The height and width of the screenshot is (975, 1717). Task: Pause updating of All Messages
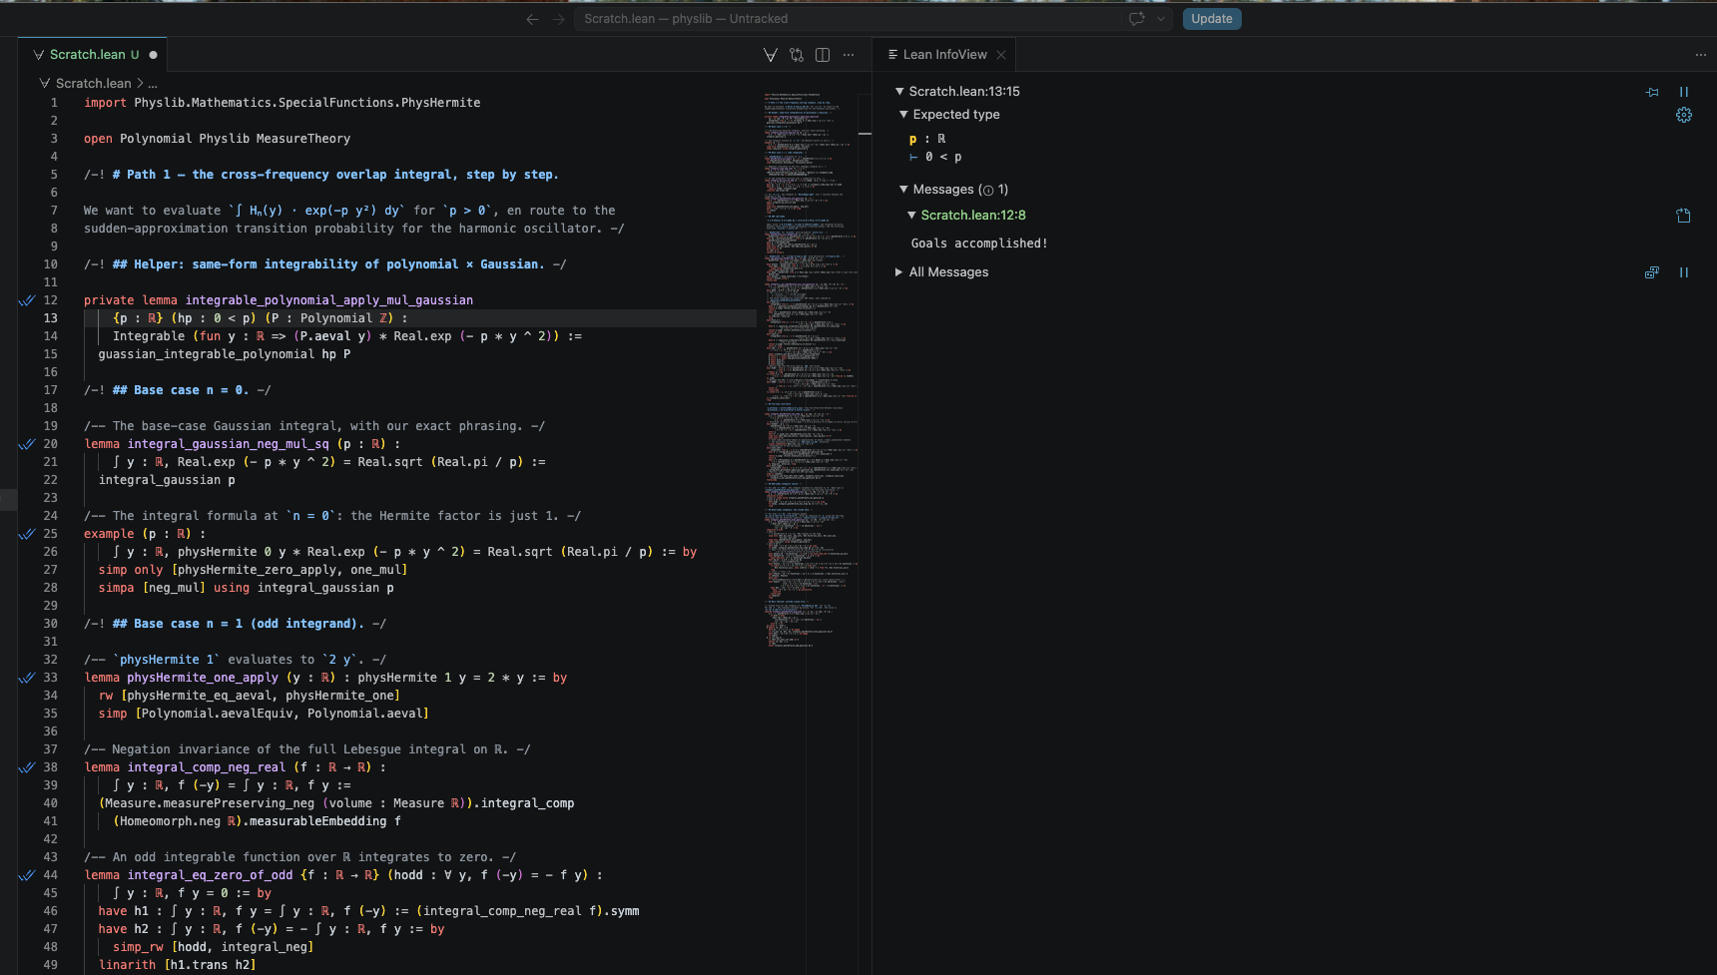[1684, 272]
